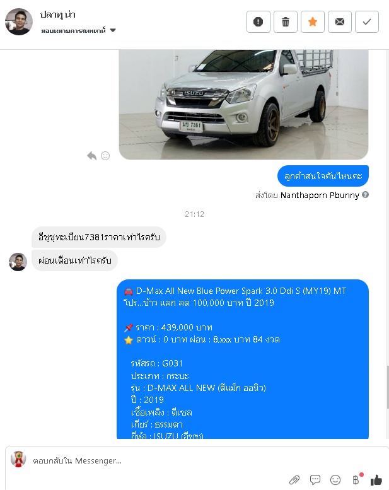
Task: Mark conversation unread with envelope icon
Action: [x=340, y=22]
